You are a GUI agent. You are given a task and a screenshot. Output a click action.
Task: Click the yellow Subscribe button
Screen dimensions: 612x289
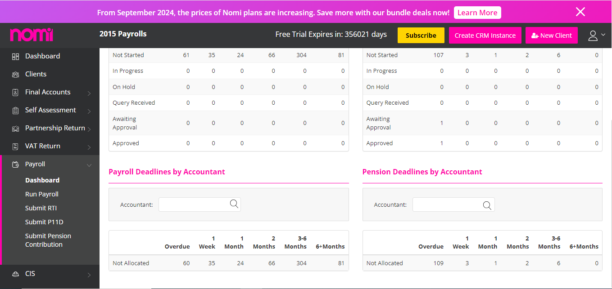[421, 36]
